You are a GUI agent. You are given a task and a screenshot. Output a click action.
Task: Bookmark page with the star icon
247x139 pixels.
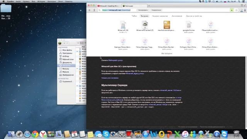pyautogui.click(x=237, y=10)
